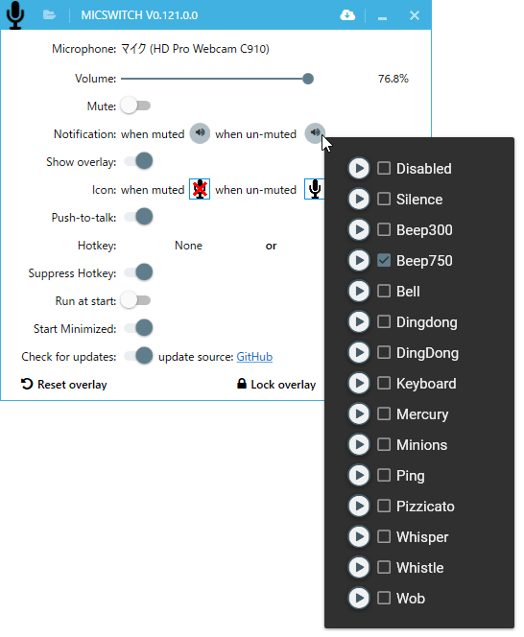Select the Mercury checkbox
The image size is (524, 637).
click(x=384, y=413)
